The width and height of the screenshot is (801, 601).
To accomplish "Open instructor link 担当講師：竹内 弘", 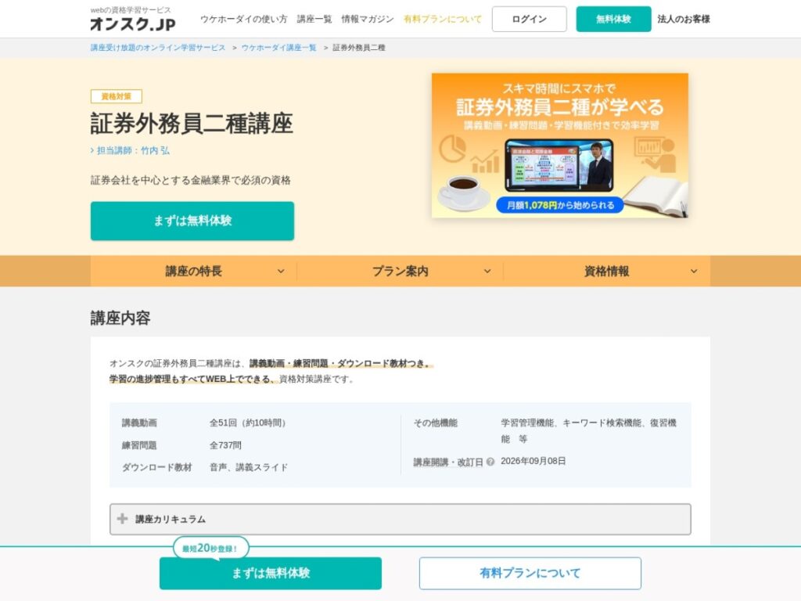I will coord(131,150).
